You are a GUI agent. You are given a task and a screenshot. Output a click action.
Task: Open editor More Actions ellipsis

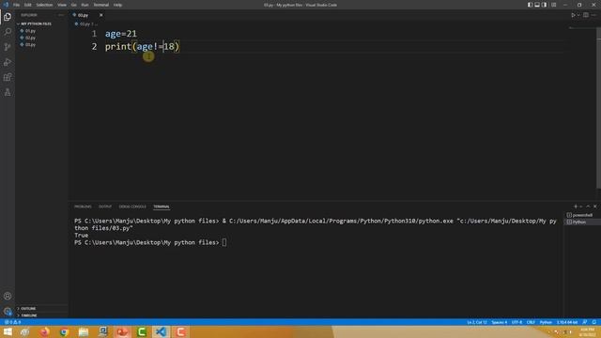click(x=593, y=15)
